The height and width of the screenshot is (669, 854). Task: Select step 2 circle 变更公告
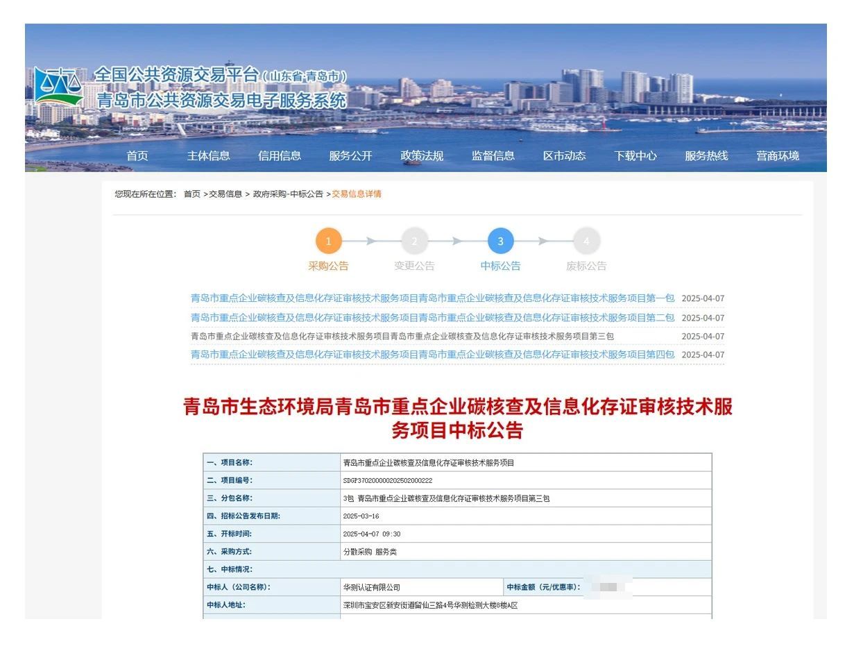coord(415,242)
